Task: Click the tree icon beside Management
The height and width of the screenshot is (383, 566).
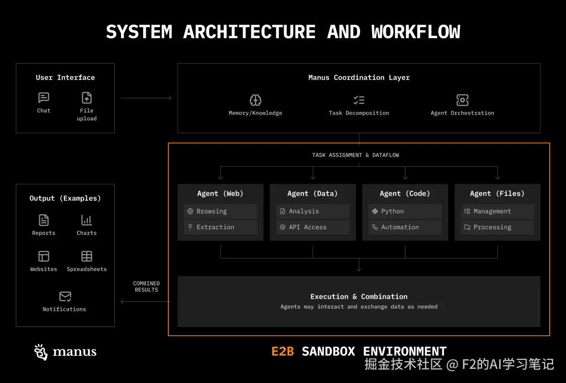Action: click(467, 211)
